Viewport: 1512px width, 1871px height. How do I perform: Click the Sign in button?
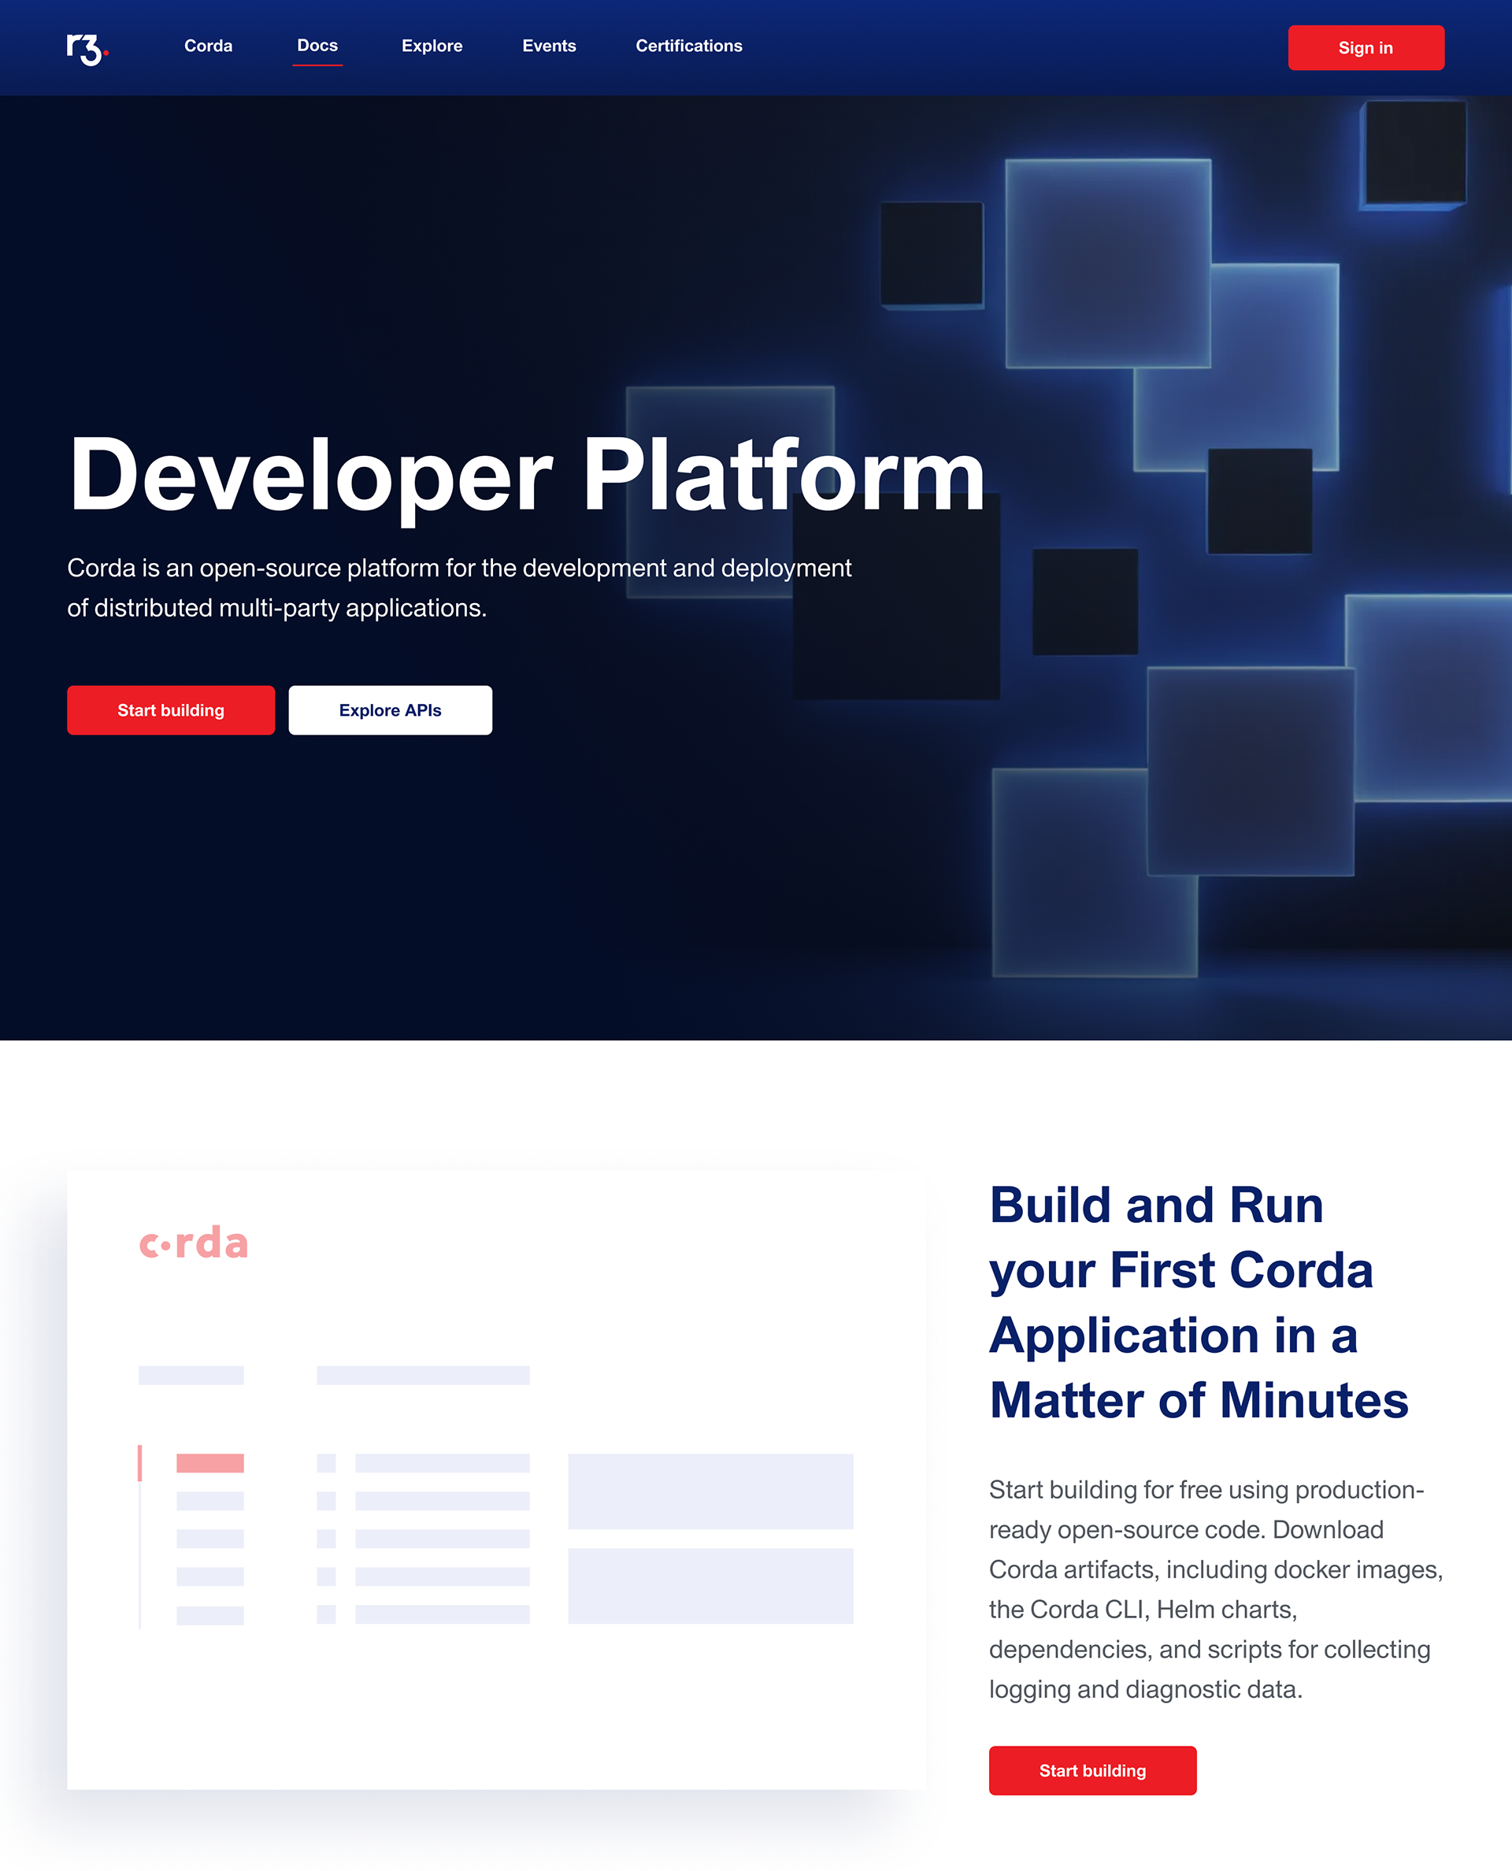1366,48
